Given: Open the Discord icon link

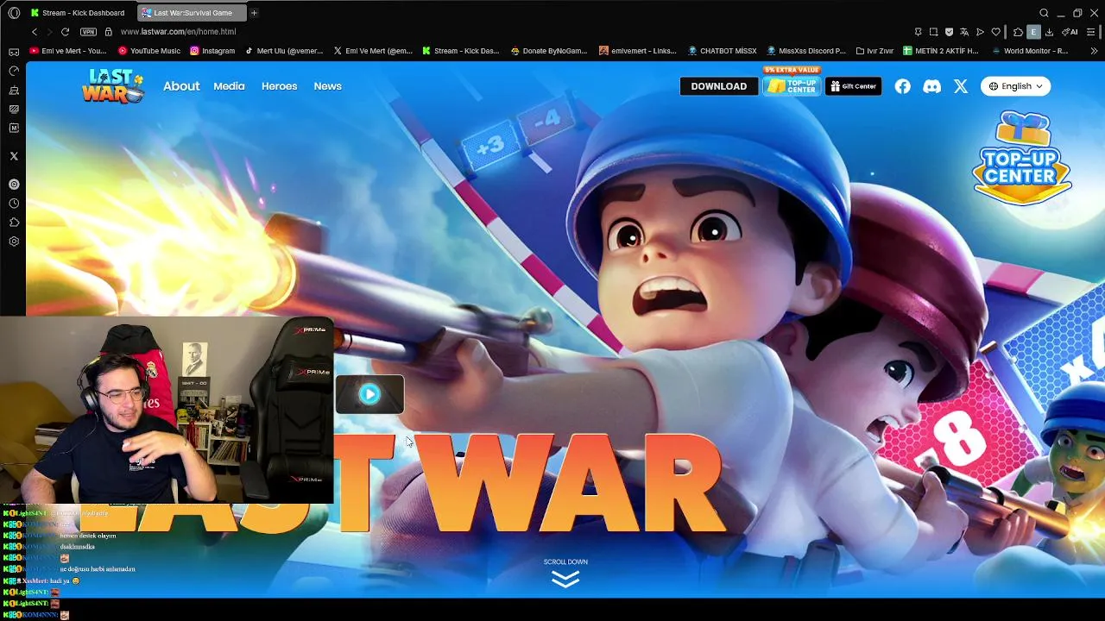Looking at the screenshot, I should (931, 86).
